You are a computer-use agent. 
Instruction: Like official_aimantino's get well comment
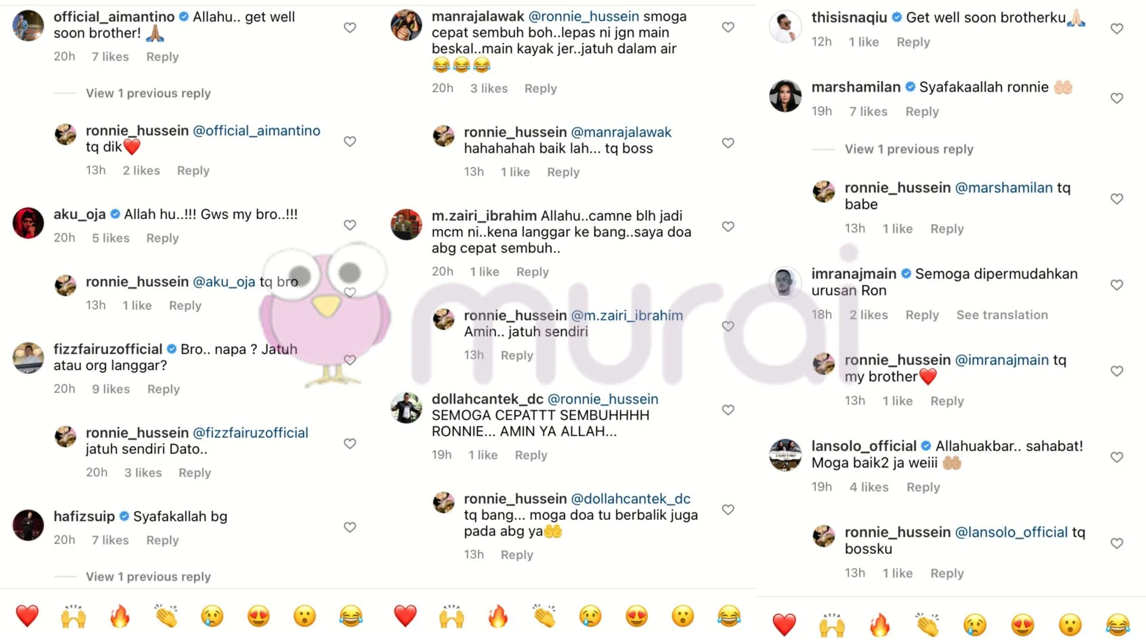pos(350,27)
